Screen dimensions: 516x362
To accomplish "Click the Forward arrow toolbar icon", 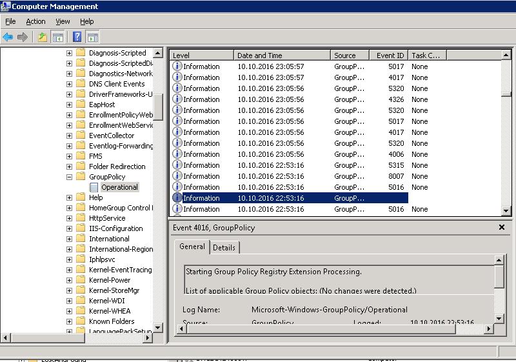I will click(x=23, y=37).
